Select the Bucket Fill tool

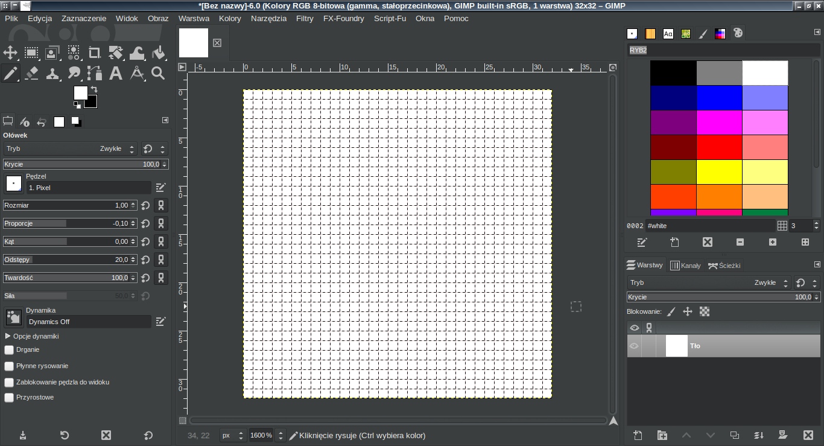(158, 53)
